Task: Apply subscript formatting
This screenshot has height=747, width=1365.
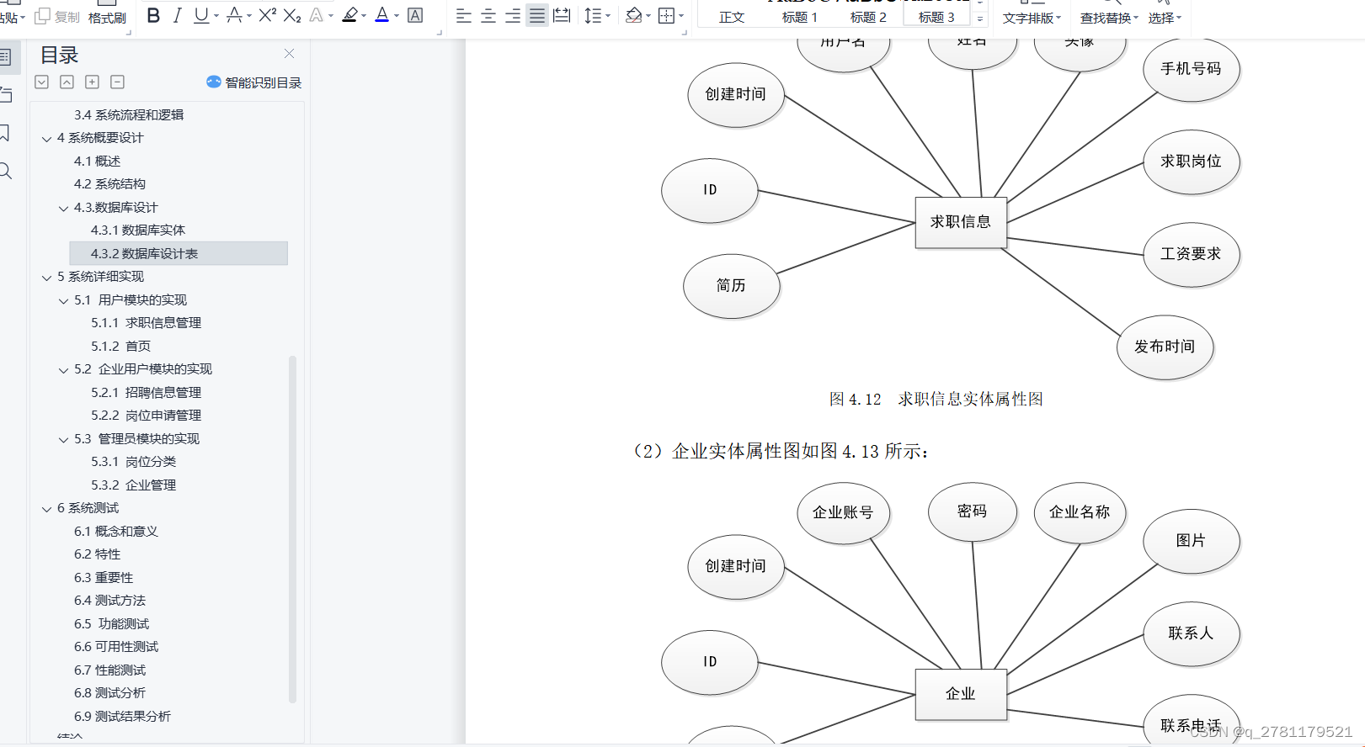Action: pos(292,15)
